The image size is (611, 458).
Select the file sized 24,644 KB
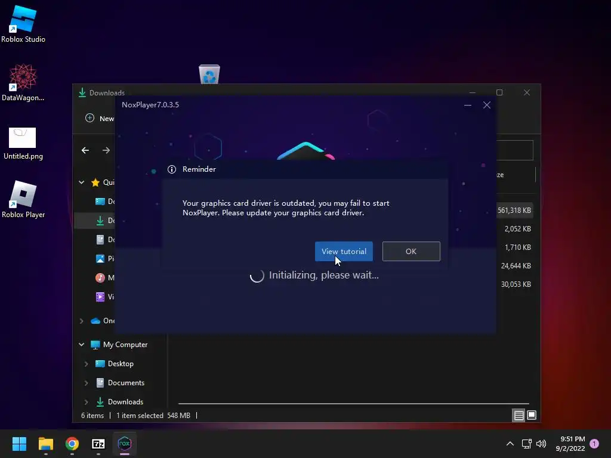click(516, 266)
